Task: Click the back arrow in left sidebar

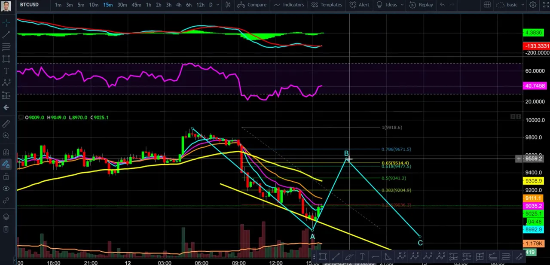Action: click(x=6, y=107)
